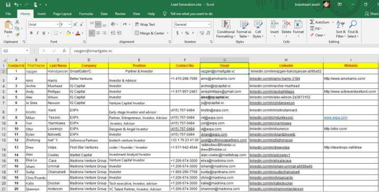Click the Orientation text angle icon
379x192 pixels.
click(x=113, y=24)
